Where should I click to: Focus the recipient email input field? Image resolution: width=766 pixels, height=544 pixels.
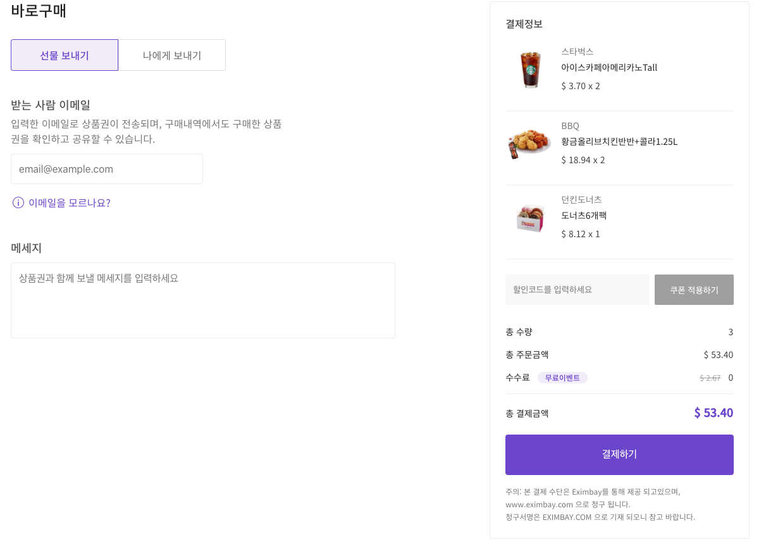(107, 169)
